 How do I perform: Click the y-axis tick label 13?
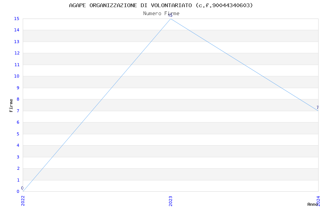(17, 42)
